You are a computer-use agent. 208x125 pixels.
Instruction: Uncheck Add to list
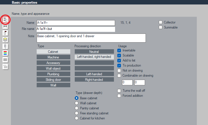coord(119,60)
